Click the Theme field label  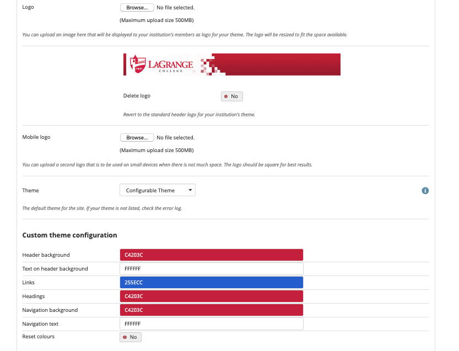coord(30,191)
